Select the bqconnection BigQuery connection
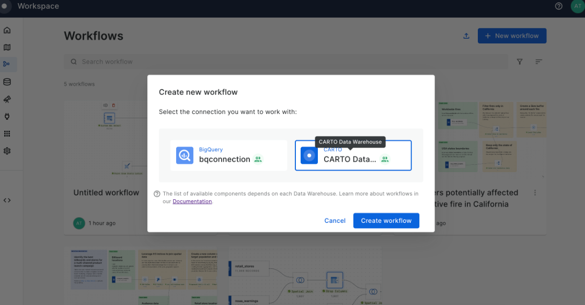585x305 pixels. pyautogui.click(x=228, y=155)
